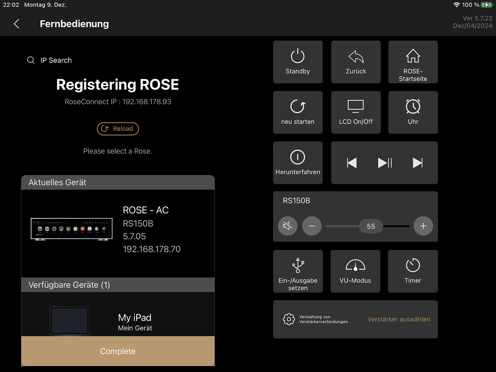Tap Verstärker auswählen link
This screenshot has height=372, width=496.
pos(399,319)
